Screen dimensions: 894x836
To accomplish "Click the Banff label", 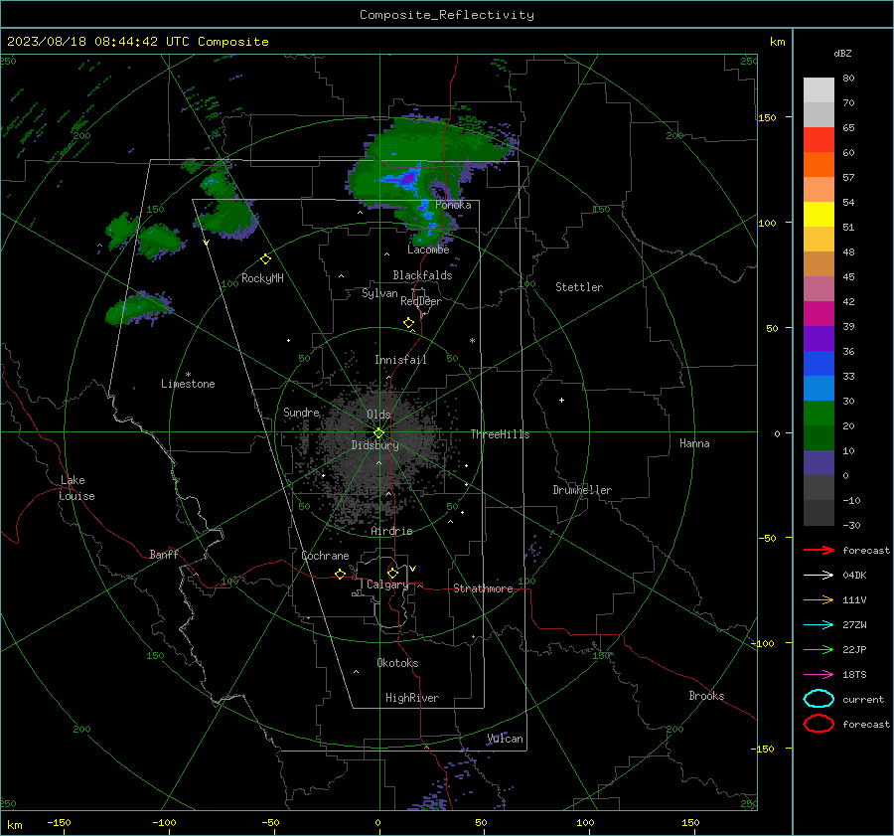I will (164, 554).
